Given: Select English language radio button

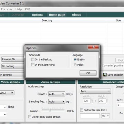Looking at the screenshot, I should (x=75, y=60).
